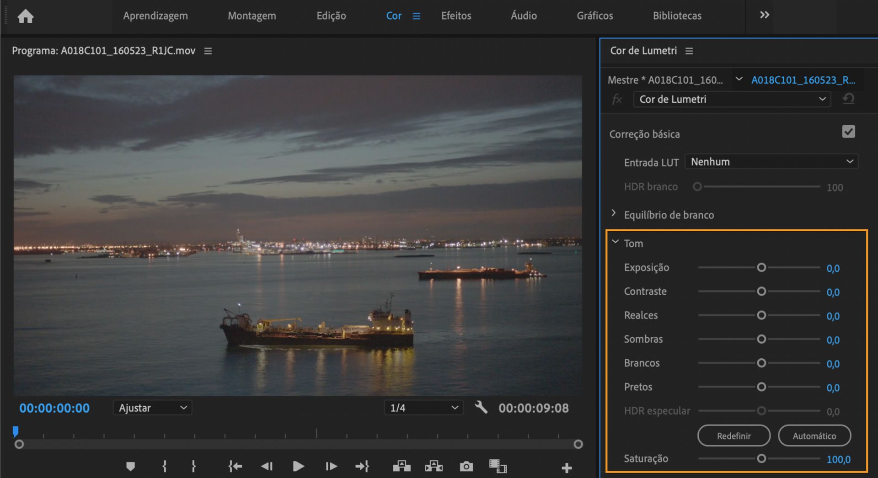Click the Automático button
The height and width of the screenshot is (478, 878).
click(814, 436)
